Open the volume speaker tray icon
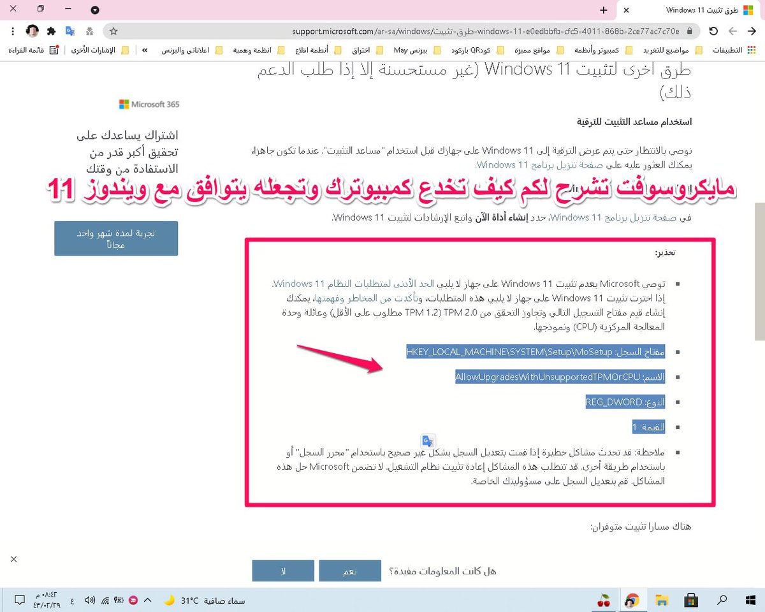This screenshot has width=765, height=612. click(90, 601)
